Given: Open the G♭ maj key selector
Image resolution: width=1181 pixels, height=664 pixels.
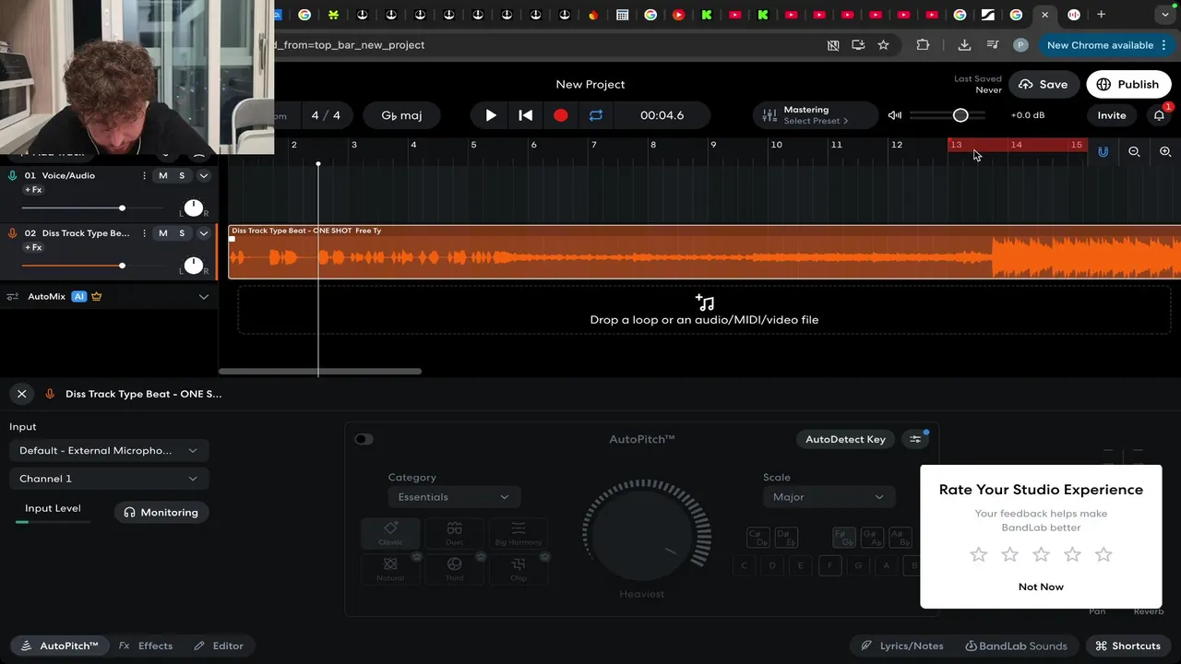Looking at the screenshot, I should 401,115.
